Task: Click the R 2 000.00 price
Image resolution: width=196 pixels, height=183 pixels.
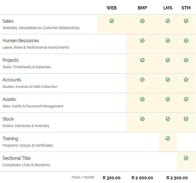Action: pyautogui.click(x=142, y=178)
